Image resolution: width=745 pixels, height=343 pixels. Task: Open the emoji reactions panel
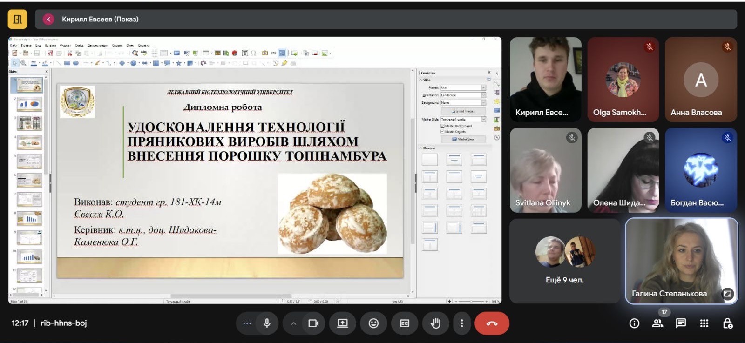373,323
